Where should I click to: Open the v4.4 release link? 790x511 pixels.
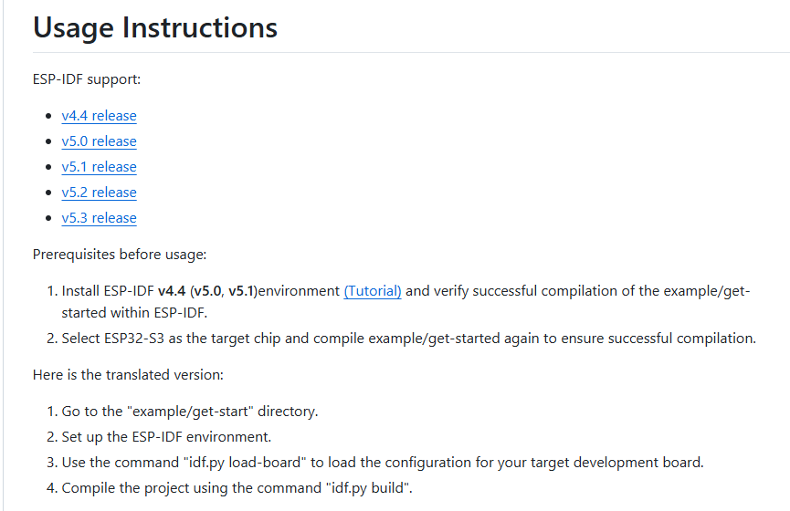coord(99,116)
